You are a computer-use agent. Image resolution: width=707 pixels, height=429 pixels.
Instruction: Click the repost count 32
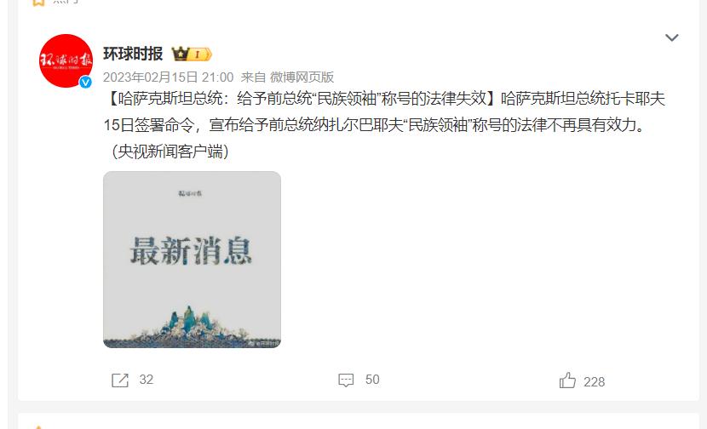tap(147, 380)
